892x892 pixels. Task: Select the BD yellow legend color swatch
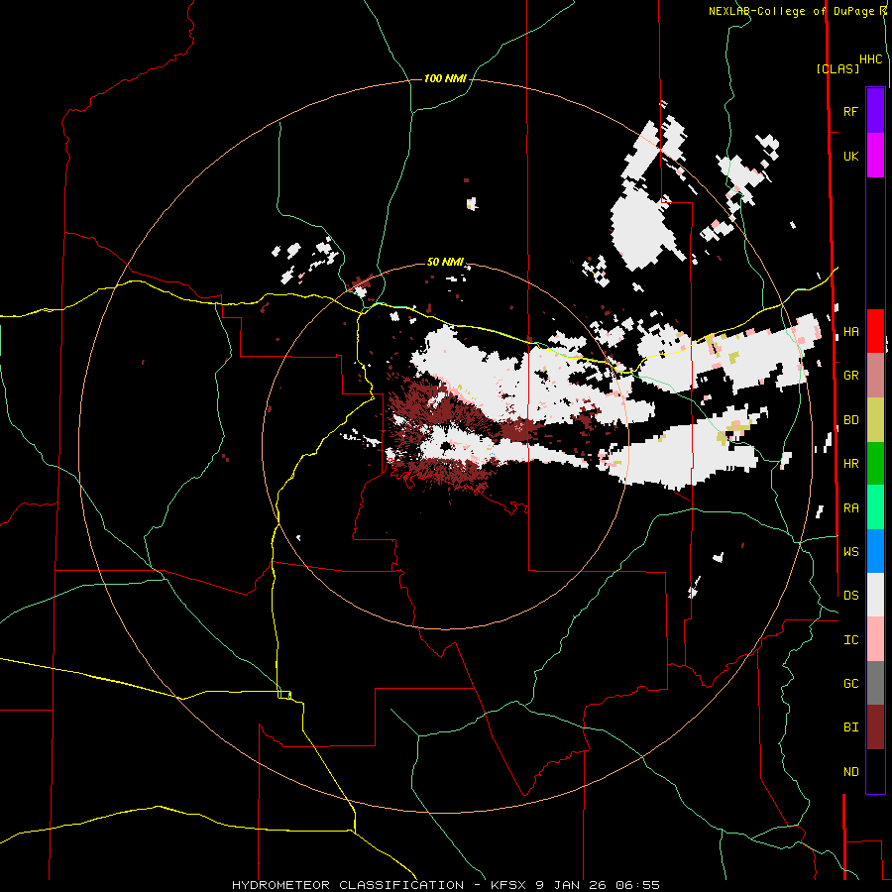click(875, 419)
